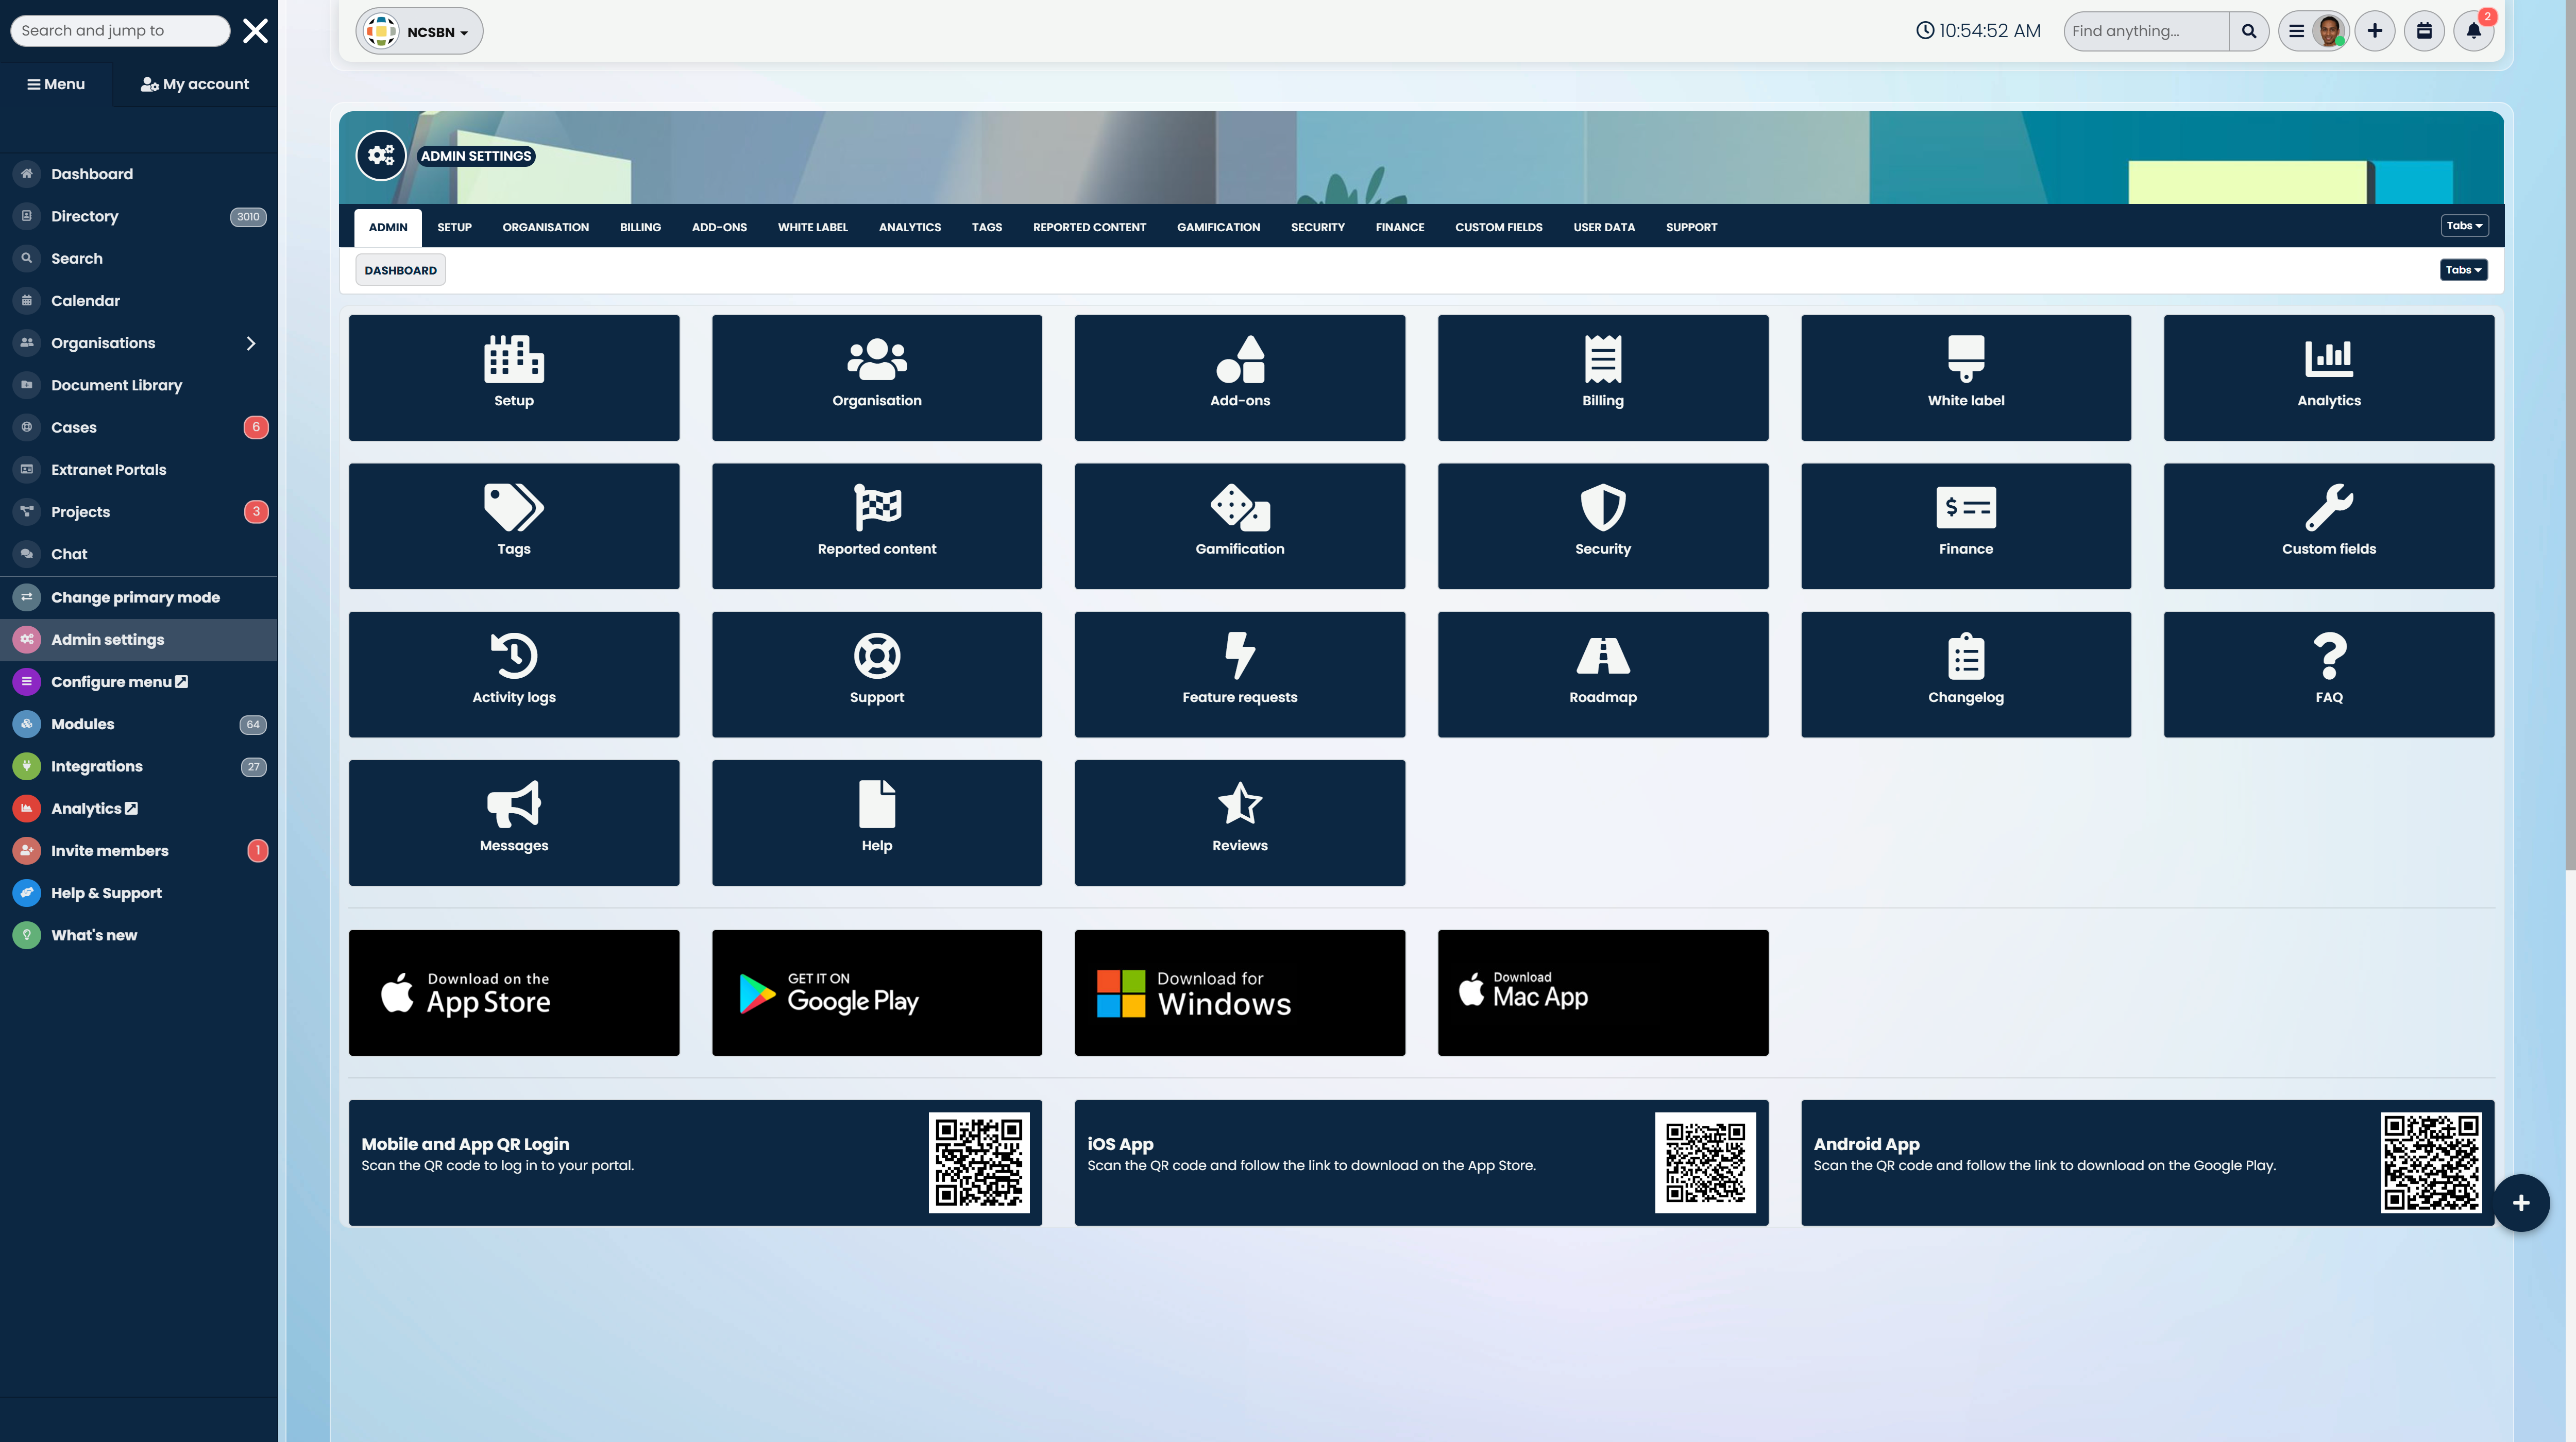This screenshot has height=1442, width=2576.
Task: Open the NCSBN portal dropdown
Action: tap(419, 31)
